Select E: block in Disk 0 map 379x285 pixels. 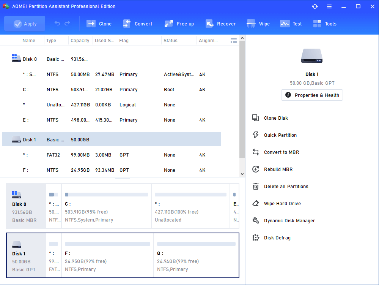click(x=235, y=206)
